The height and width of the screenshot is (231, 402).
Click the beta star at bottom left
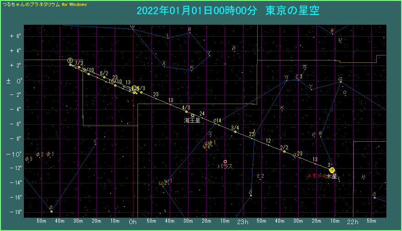51,211
